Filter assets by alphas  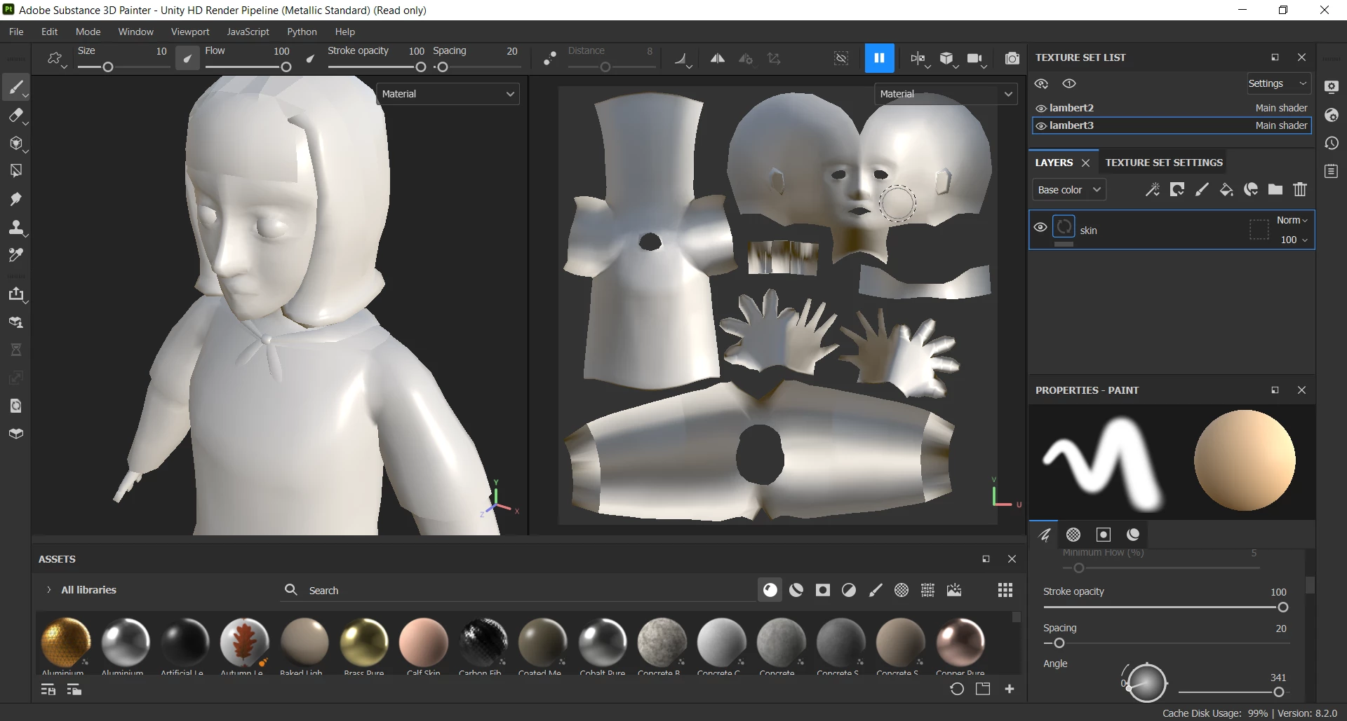902,591
